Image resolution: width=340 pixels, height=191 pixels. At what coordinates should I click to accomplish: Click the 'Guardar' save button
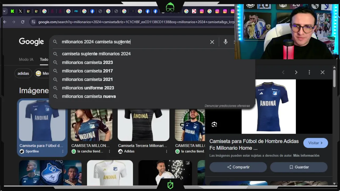click(299, 167)
